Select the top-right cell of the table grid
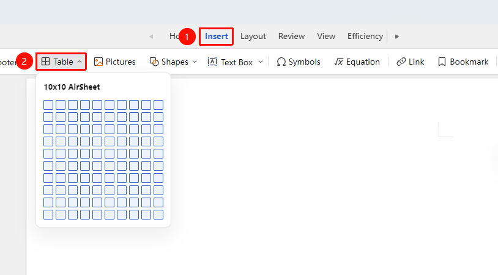Screen dimensions: 498x275 (158, 105)
